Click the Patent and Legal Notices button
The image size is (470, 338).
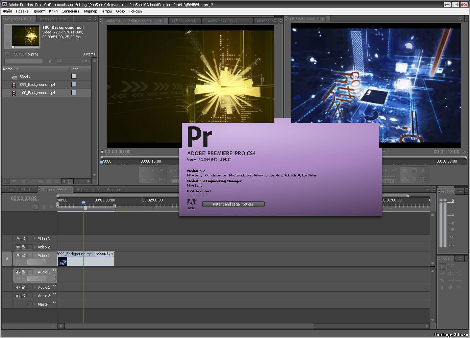pyautogui.click(x=233, y=204)
